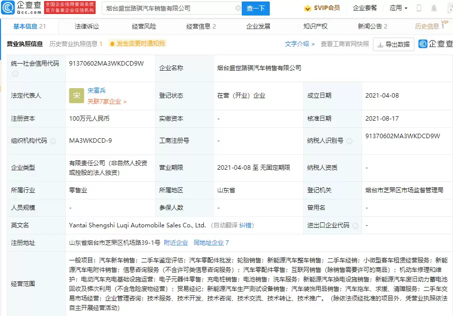Click into the company name search field
The height and width of the screenshot is (316, 453).
[x=168, y=9]
